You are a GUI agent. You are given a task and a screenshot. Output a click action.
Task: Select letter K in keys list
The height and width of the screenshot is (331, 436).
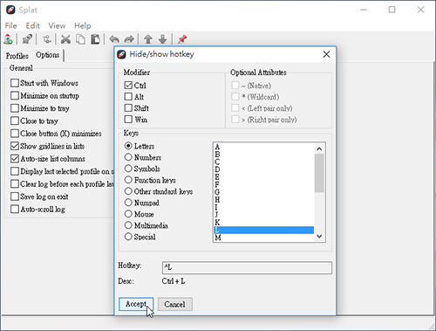[264, 223]
